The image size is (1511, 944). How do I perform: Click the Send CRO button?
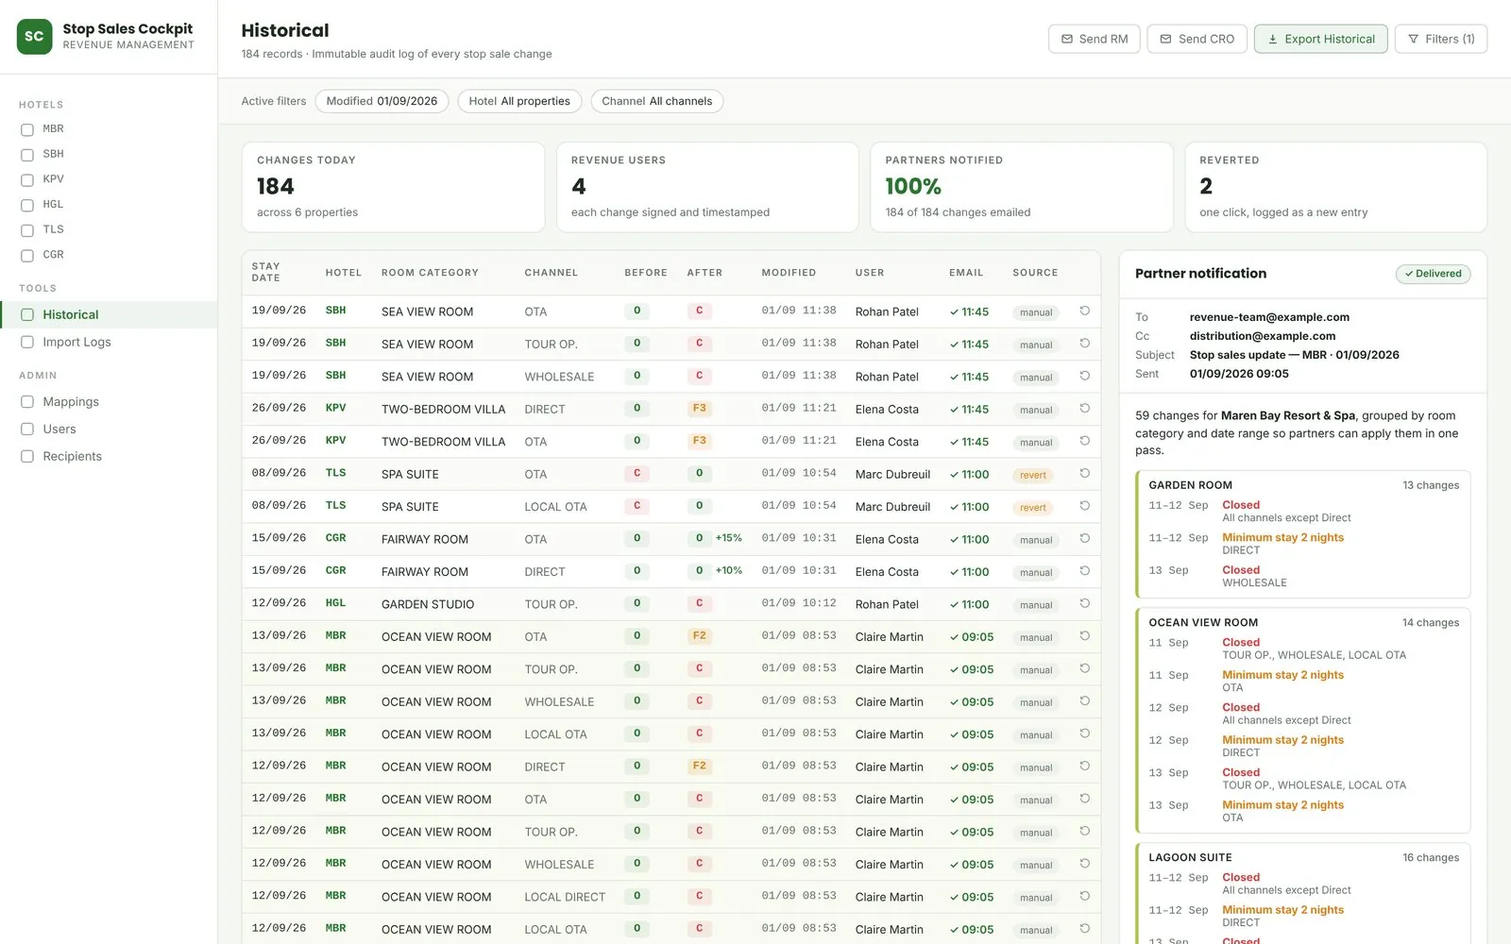[x=1197, y=39]
